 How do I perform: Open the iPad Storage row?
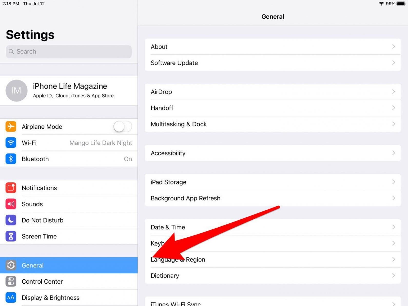[x=273, y=182]
